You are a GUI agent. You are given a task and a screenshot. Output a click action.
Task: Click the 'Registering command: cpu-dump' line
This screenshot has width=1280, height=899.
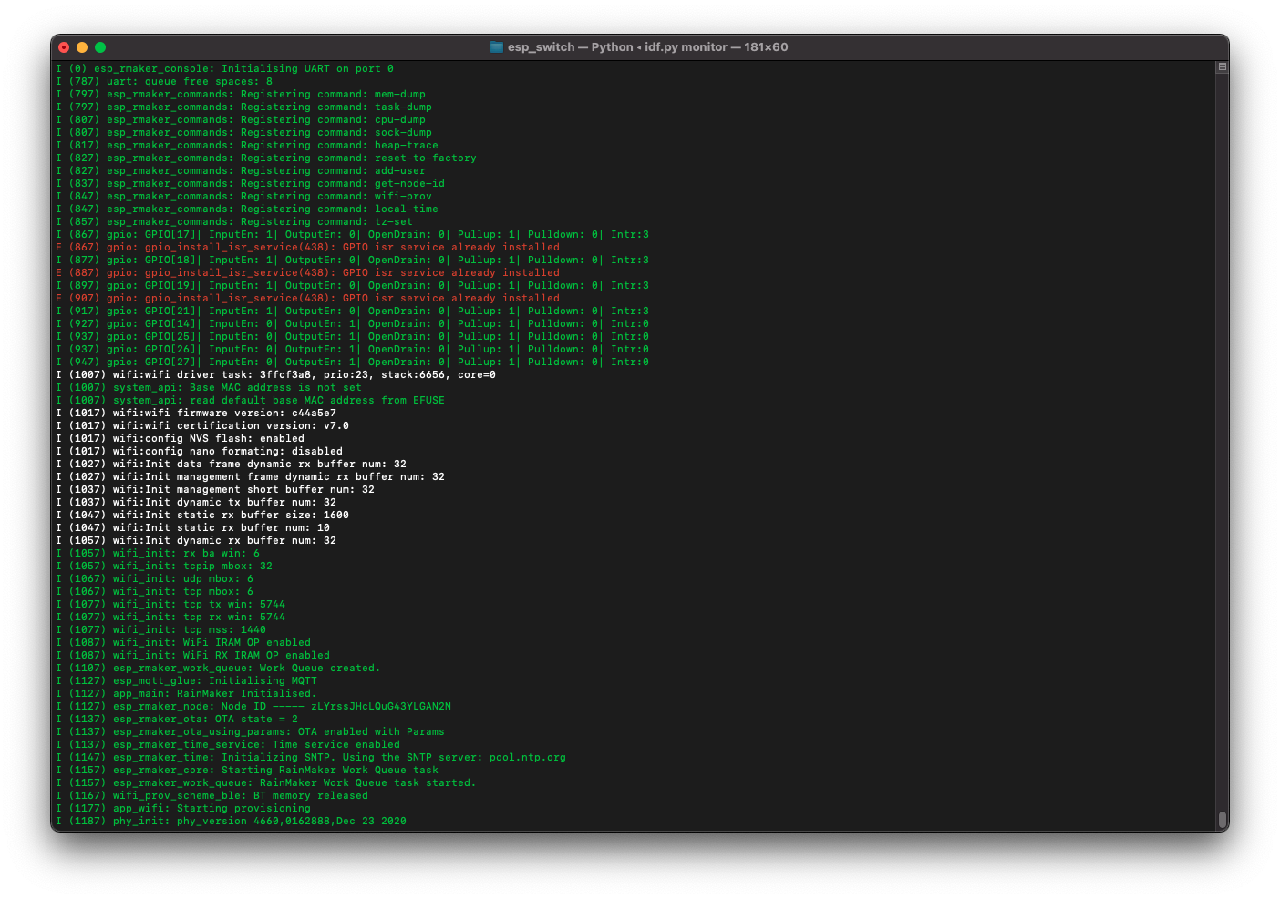[241, 119]
